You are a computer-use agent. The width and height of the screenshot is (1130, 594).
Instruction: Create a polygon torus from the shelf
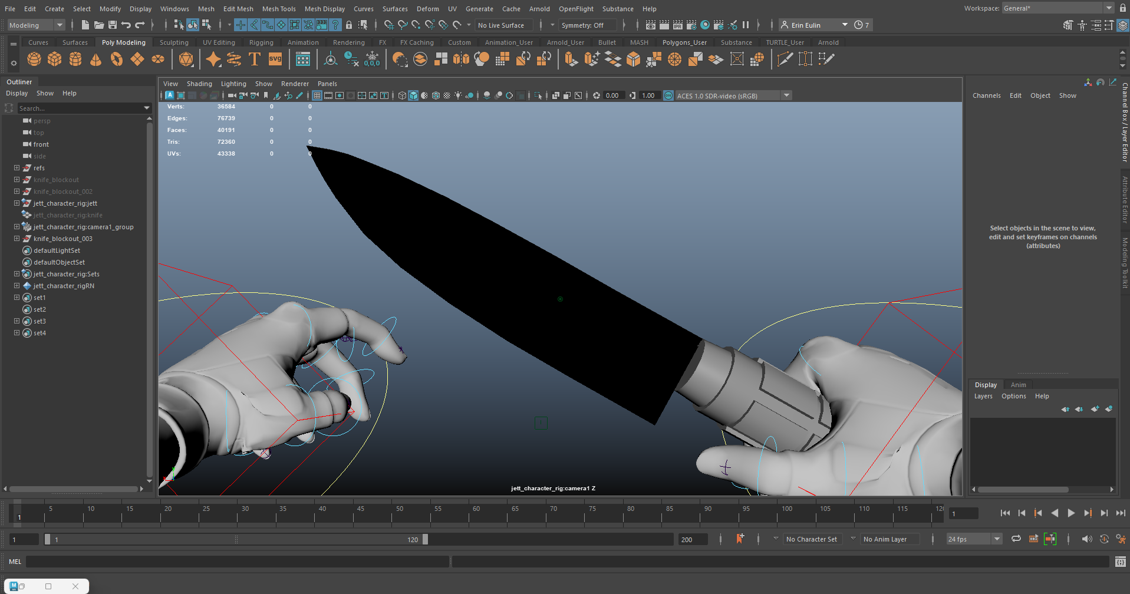(117, 59)
